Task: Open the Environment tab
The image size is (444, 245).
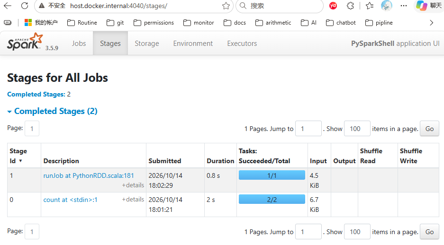Action: pyautogui.click(x=193, y=43)
